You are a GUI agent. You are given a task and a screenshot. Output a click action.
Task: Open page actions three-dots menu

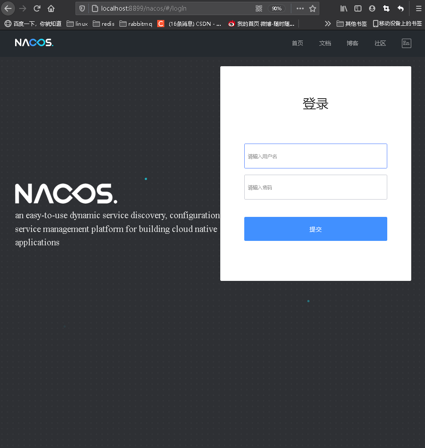[300, 8]
